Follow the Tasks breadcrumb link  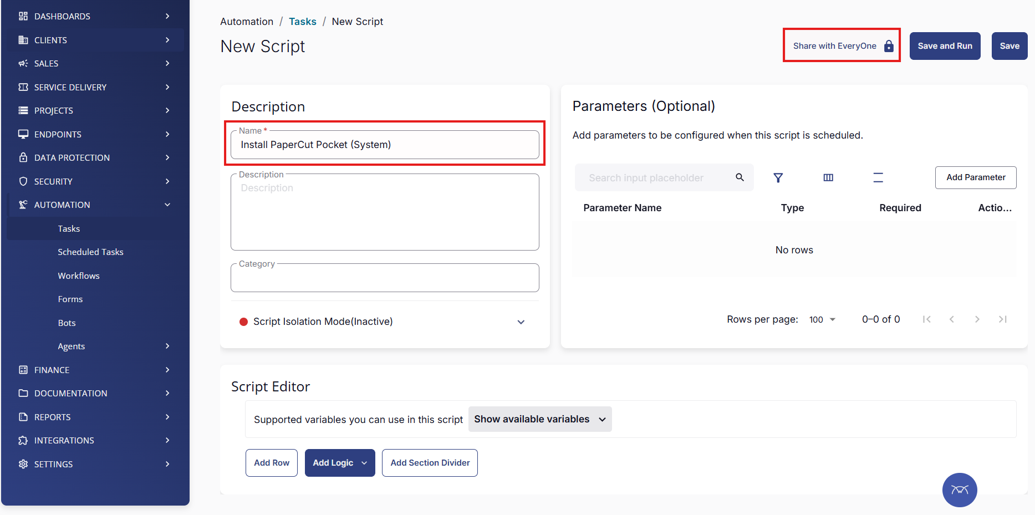(303, 22)
